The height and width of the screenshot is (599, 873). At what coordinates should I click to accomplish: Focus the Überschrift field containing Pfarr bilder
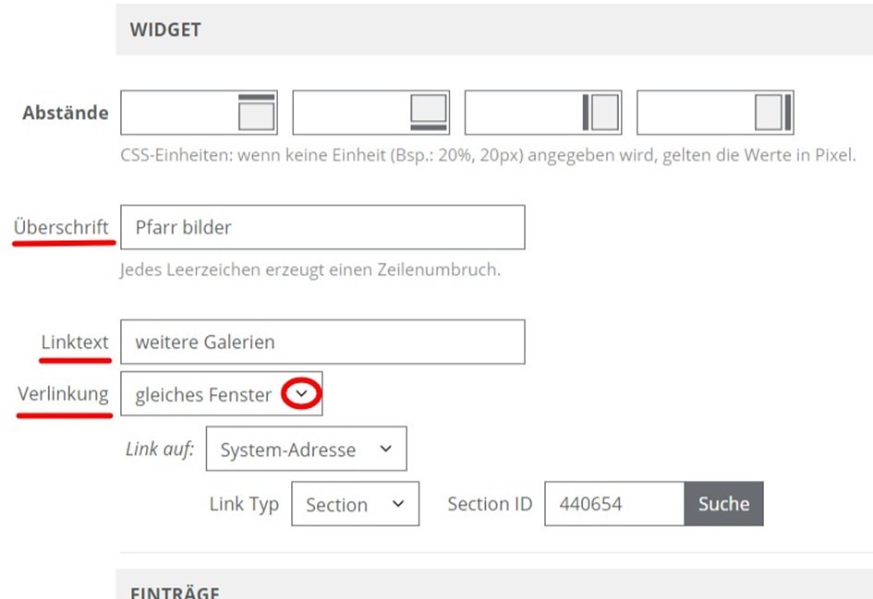(322, 227)
